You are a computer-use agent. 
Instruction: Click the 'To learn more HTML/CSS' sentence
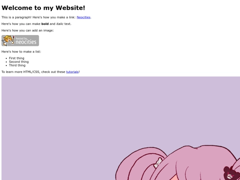(x=41, y=72)
